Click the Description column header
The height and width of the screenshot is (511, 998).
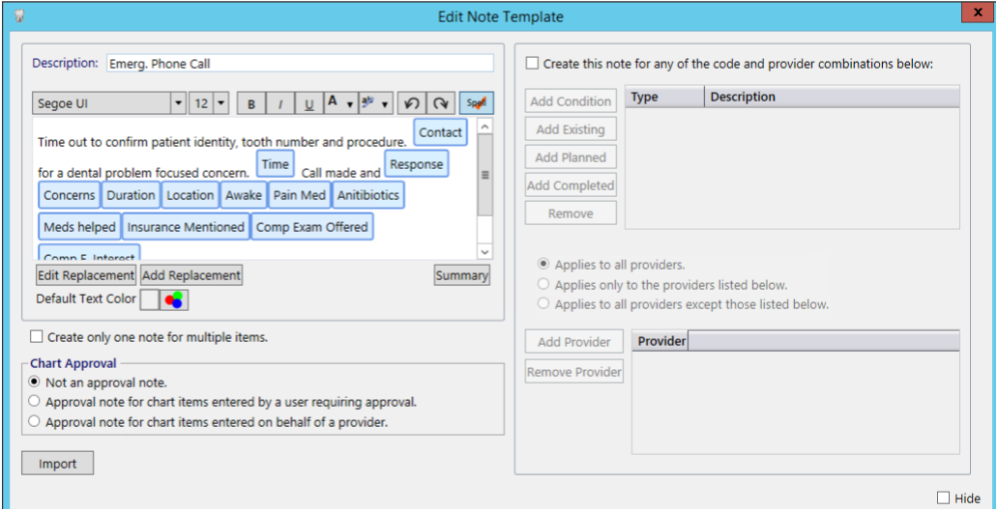pyautogui.click(x=832, y=97)
